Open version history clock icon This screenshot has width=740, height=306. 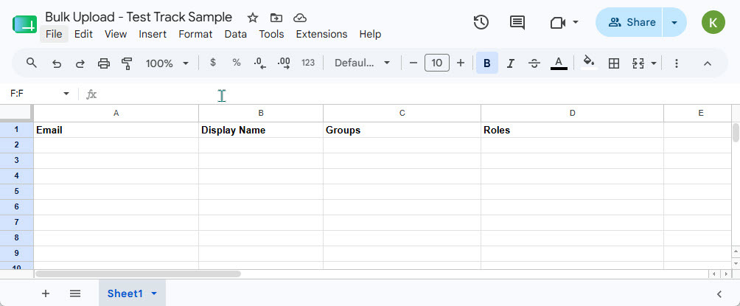tap(481, 22)
